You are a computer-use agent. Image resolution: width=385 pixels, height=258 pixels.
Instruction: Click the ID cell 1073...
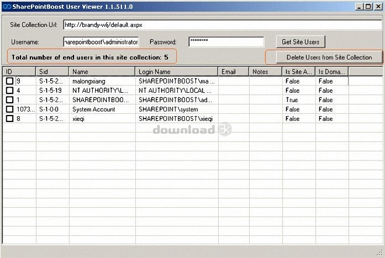[26, 109]
